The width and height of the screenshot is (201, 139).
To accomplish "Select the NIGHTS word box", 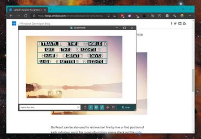I will pyautogui.click(x=95, y=62).
